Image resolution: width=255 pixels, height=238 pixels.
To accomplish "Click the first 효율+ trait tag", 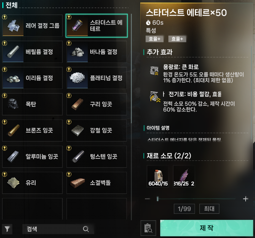I will [x=154, y=39].
